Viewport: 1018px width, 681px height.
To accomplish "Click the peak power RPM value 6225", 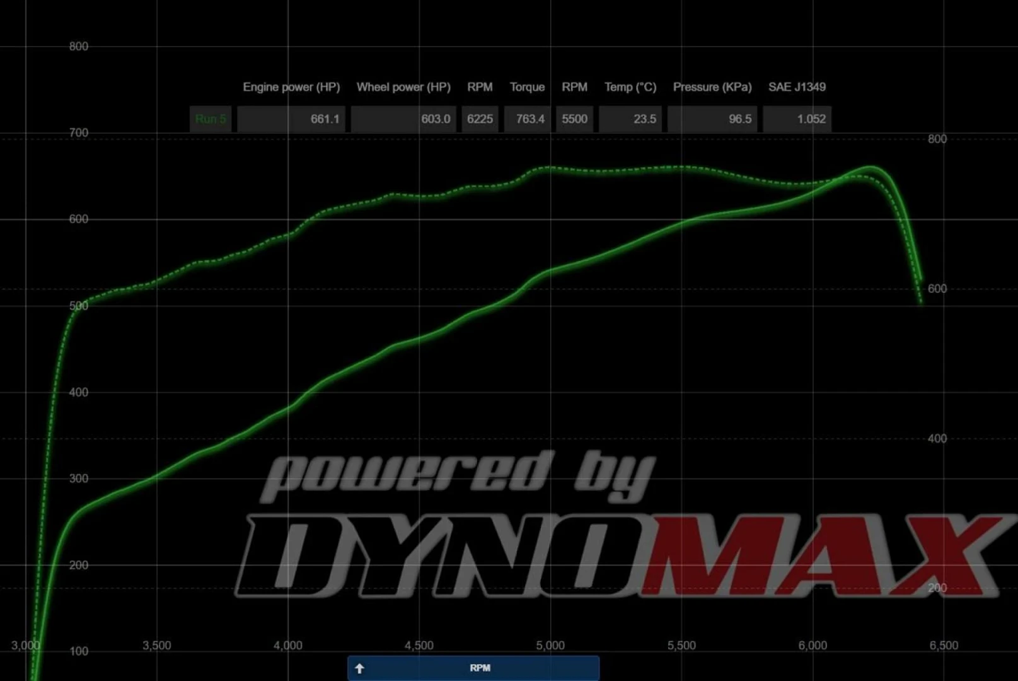I will pos(480,119).
